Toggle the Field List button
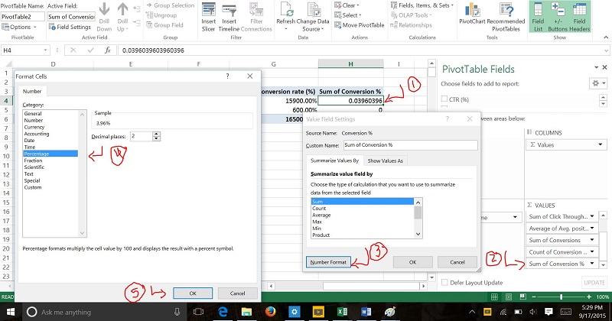612x321 pixels. 538,17
